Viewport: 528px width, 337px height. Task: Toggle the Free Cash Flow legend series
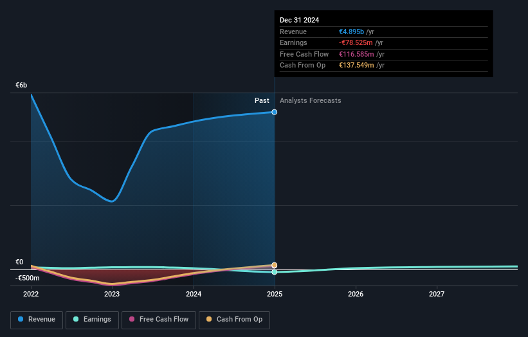tap(159, 320)
